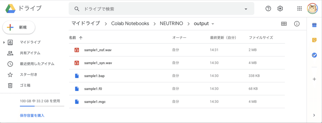Open search options dropdown arrow
This screenshot has height=123, width=322.
coord(246,9)
